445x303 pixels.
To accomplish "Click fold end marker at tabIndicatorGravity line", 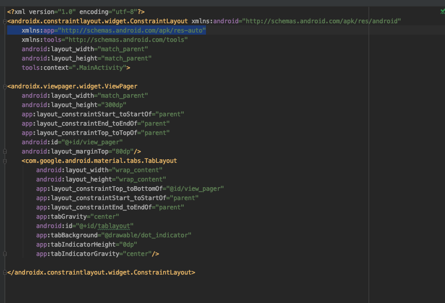I will (x=5, y=254).
